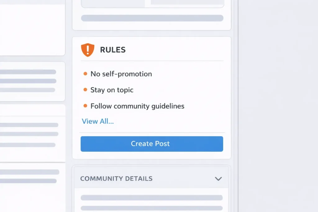Screen dimensions: 318x212
Task: Toggle the Follow community guidelines rule
Action: pyautogui.click(x=137, y=106)
